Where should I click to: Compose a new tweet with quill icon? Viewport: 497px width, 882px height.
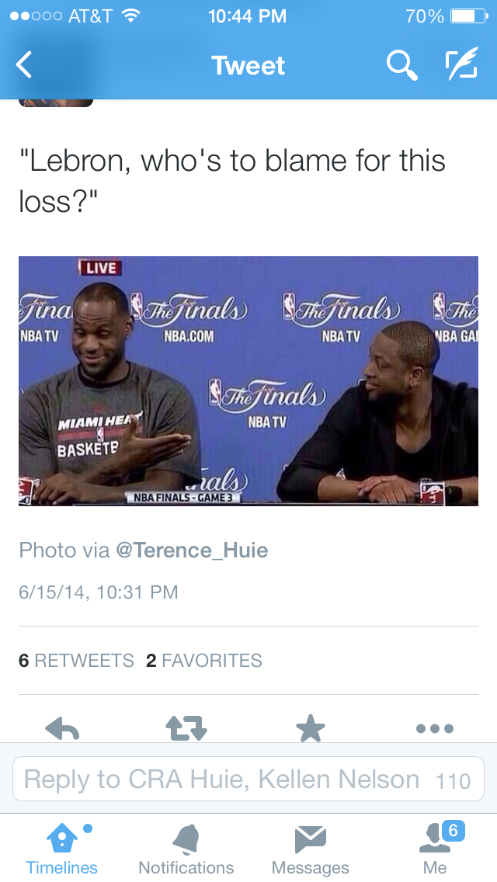pyautogui.click(x=461, y=63)
